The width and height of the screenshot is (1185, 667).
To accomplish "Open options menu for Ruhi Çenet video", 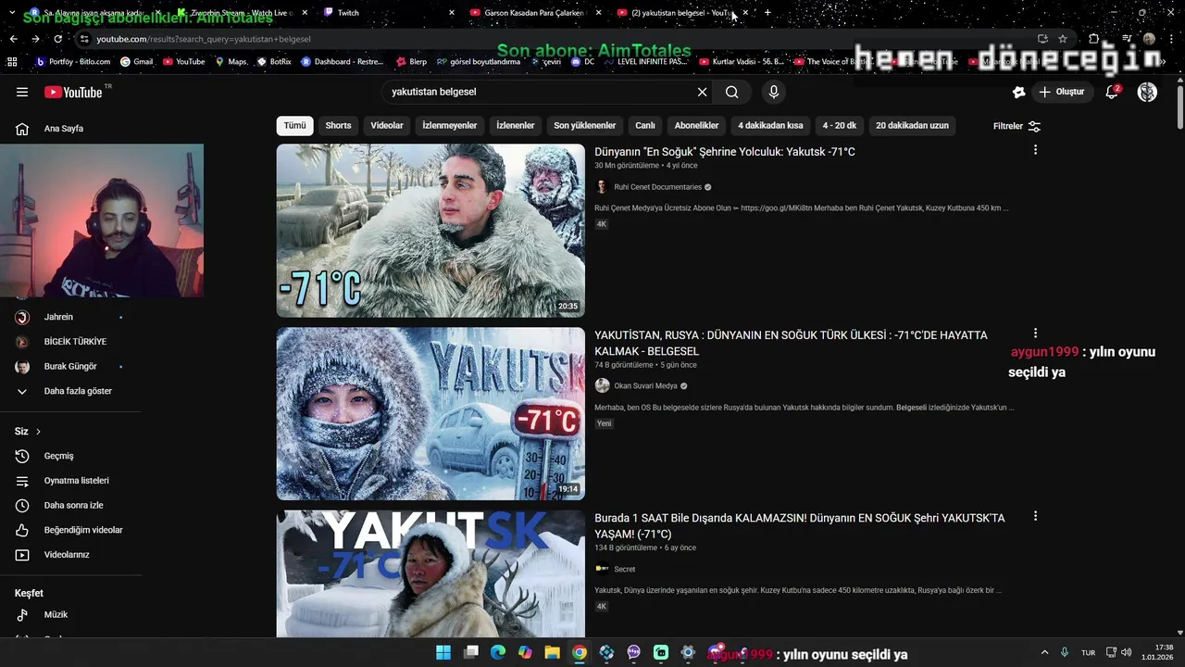I will pos(1035,150).
